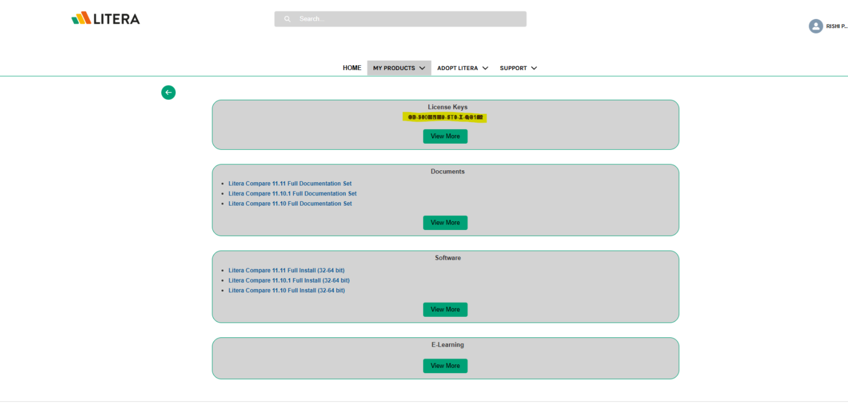Expand the SUPPORT dropdown

click(x=518, y=68)
